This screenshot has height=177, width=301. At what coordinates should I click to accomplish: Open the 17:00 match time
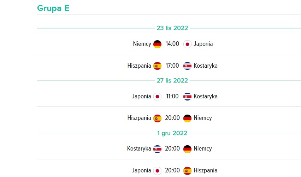click(x=172, y=66)
